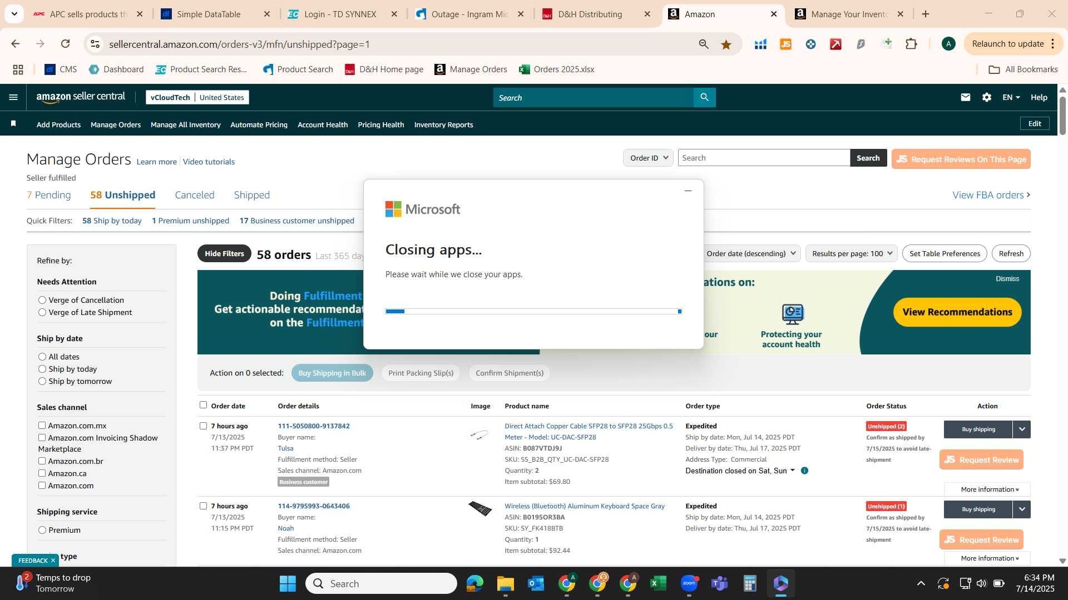The height and width of the screenshot is (600, 1068).
Task: Open the Order date (descending) sort dropdown
Action: pos(751,253)
